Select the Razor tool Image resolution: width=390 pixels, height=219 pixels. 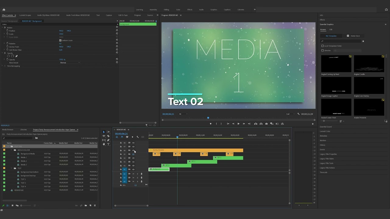tap(108, 136)
